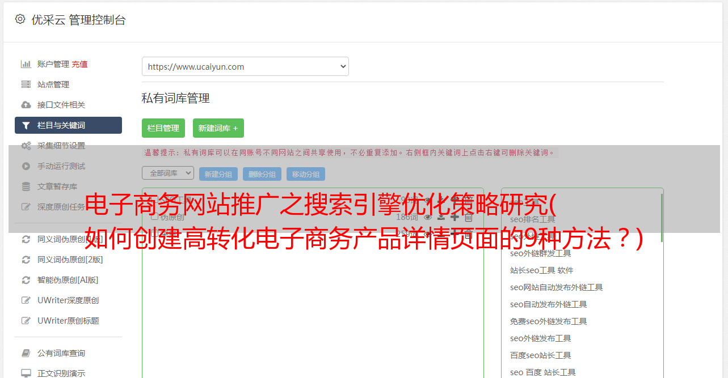The image size is (728, 378).
Task: Click the 新建词库 + button
Action: (x=218, y=128)
